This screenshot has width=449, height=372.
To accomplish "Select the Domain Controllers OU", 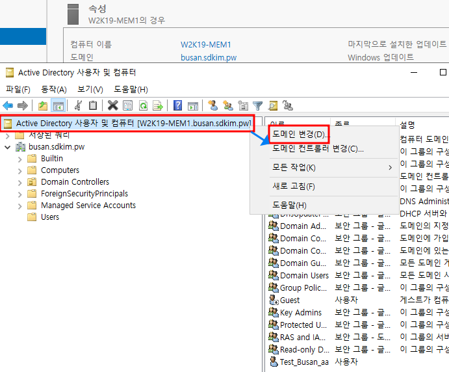I will tap(75, 182).
